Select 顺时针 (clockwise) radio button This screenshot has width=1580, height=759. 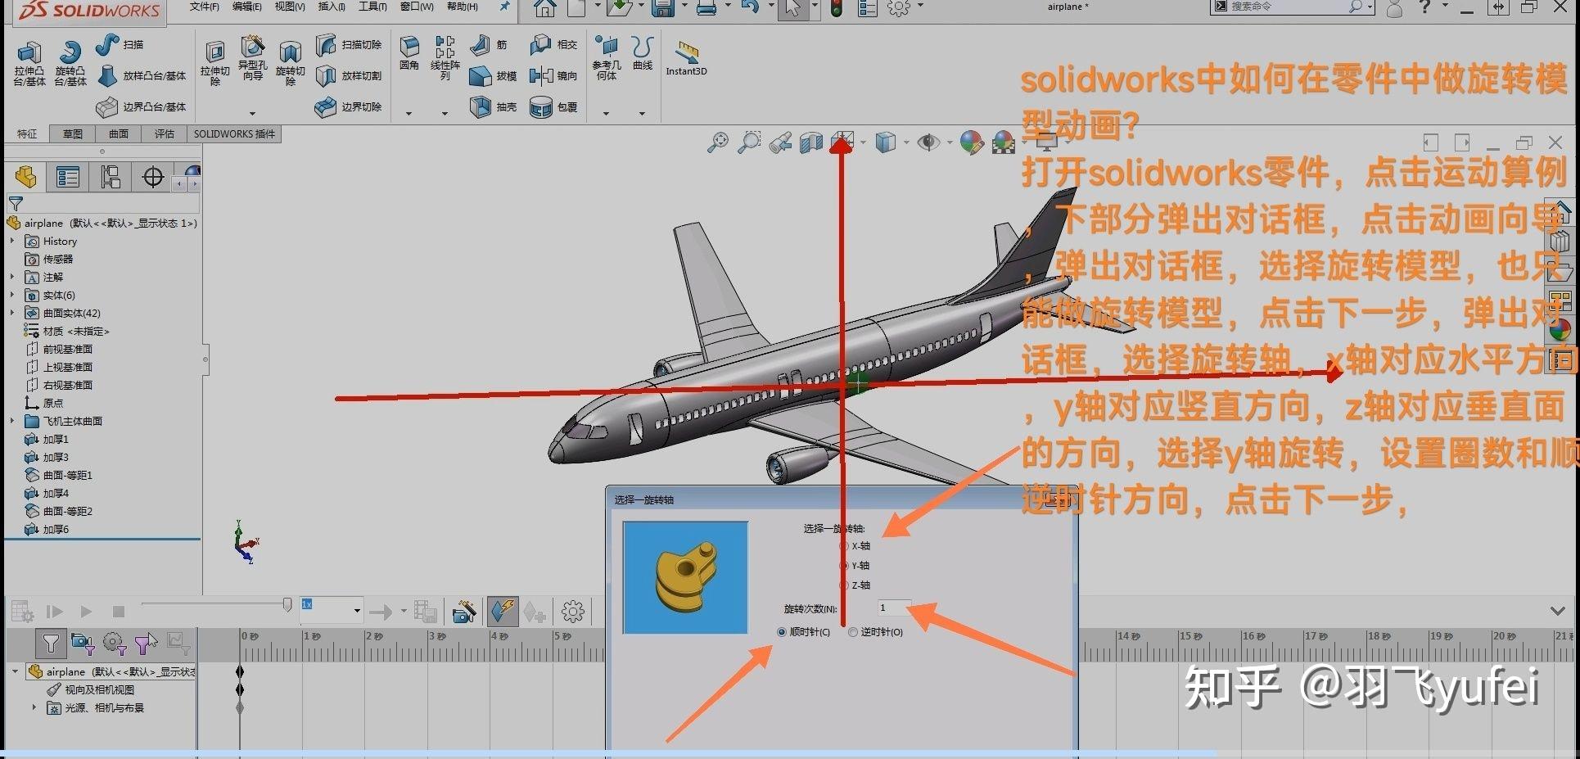click(782, 632)
